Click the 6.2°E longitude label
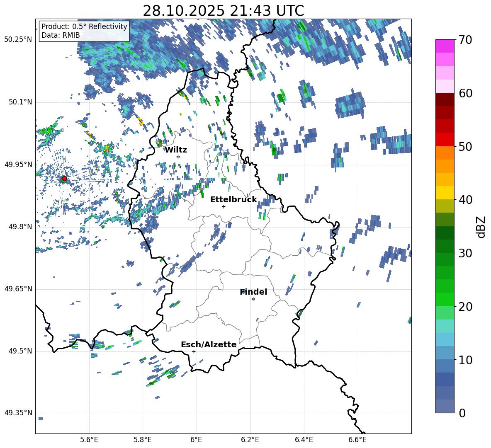 250,440
